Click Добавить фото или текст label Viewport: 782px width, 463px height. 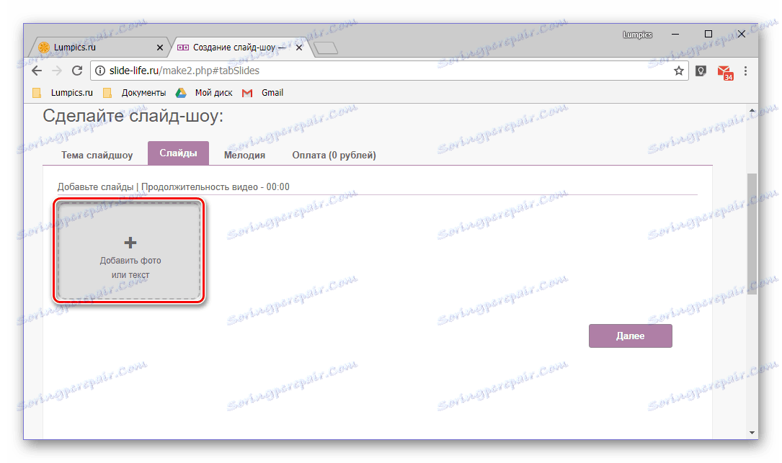pyautogui.click(x=130, y=268)
